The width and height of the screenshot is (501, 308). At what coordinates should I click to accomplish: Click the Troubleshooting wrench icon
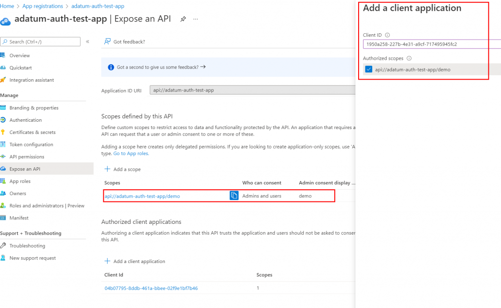(x=3, y=245)
